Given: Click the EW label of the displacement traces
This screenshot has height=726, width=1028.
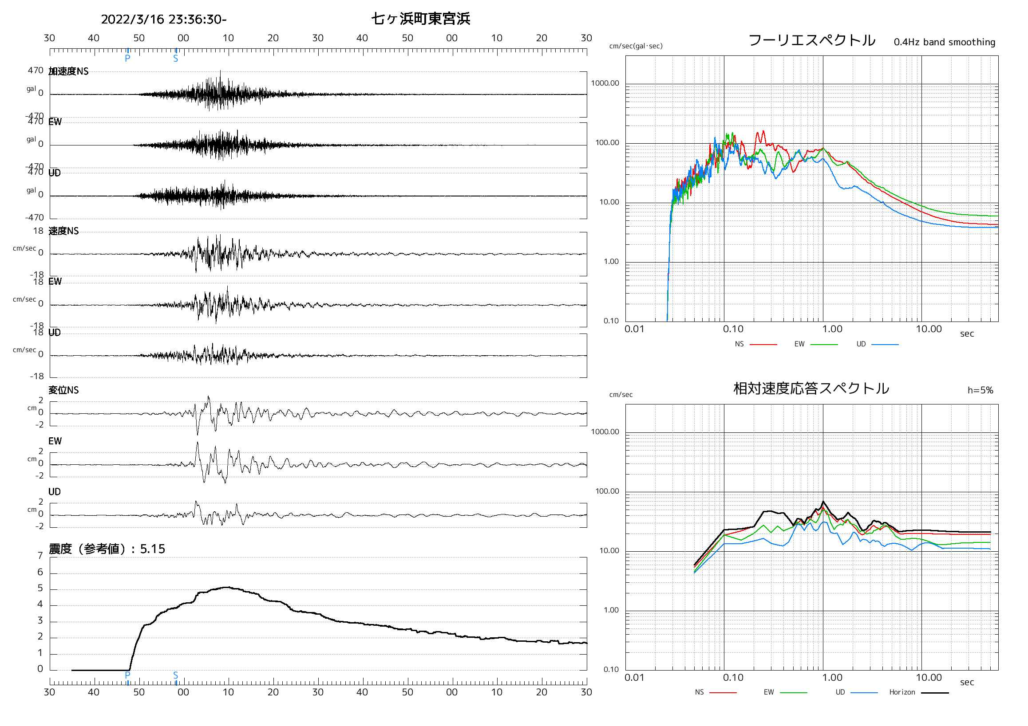Looking at the screenshot, I should click(x=55, y=442).
